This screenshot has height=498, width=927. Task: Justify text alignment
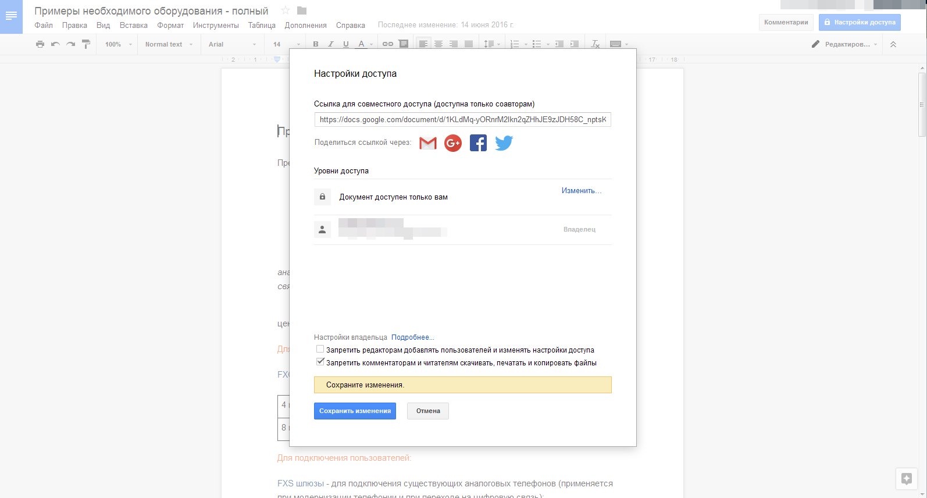coord(469,44)
